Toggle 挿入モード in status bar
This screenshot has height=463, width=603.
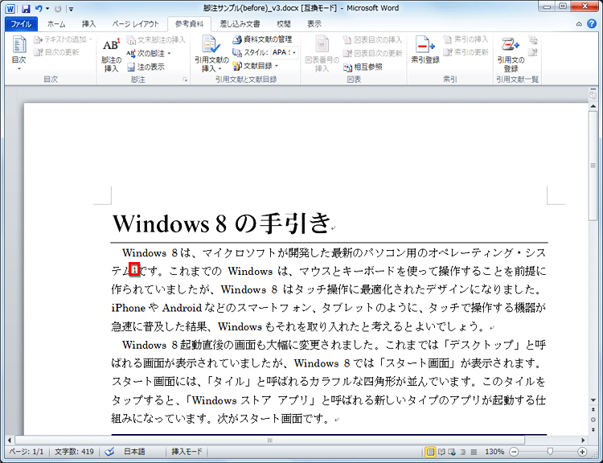coord(187,452)
